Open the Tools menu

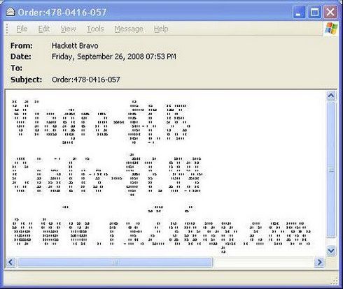95,29
